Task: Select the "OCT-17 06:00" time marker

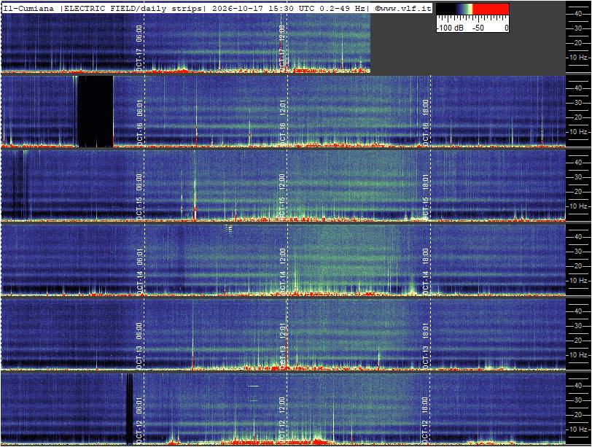Action: click(x=139, y=48)
